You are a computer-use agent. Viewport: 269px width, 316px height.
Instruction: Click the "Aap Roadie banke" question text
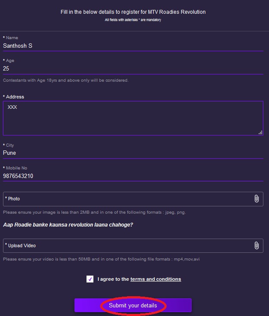(68, 224)
